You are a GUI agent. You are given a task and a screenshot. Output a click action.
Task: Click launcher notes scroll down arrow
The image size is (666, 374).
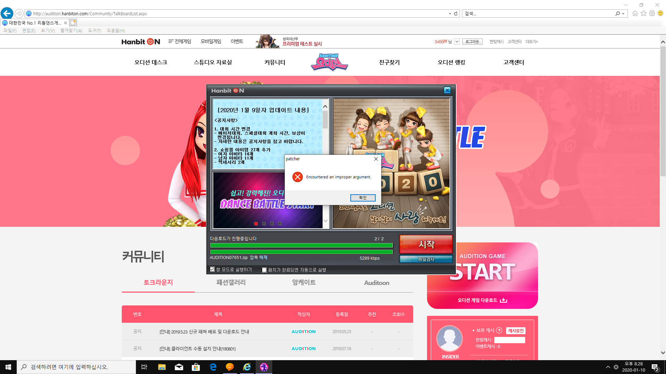[x=325, y=221]
